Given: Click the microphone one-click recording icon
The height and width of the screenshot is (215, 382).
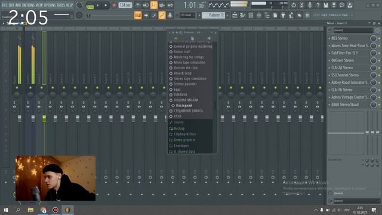Looking at the screenshot, I should point(310,5).
